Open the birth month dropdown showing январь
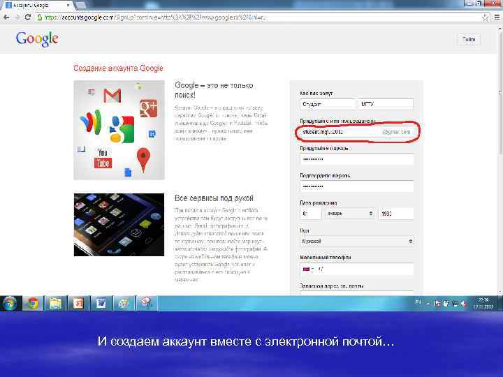The width and height of the screenshot is (503, 377). tap(349, 214)
